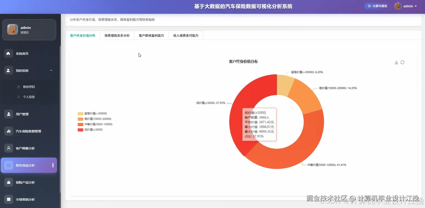The height and width of the screenshot is (208, 425).
Task: Open the 客户群体盈利能力 tab
Action: coord(151,35)
